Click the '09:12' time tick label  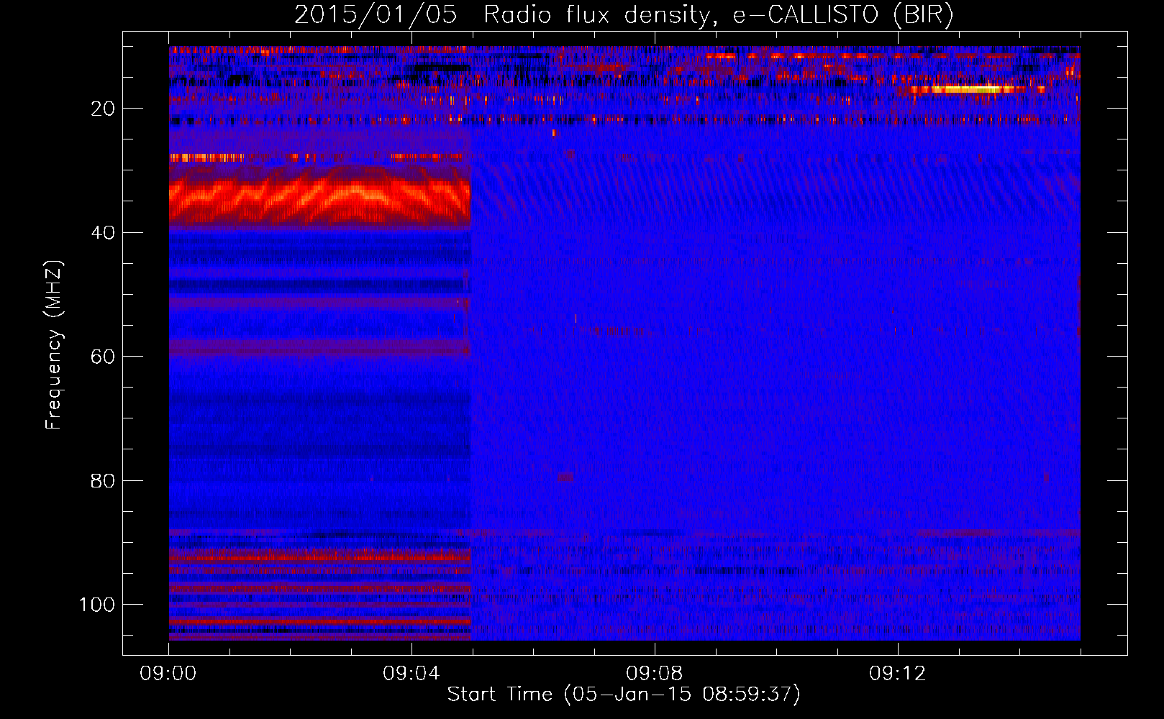tap(898, 674)
